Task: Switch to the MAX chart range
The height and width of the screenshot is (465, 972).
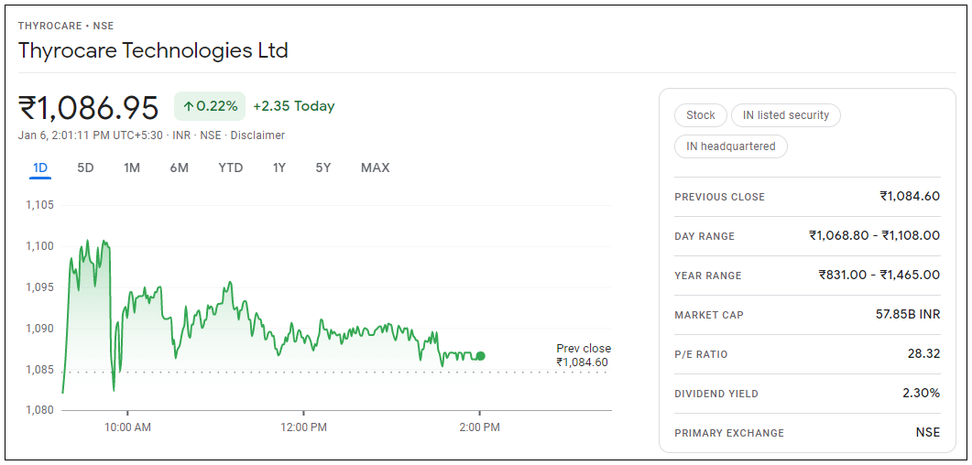Action: coord(375,168)
